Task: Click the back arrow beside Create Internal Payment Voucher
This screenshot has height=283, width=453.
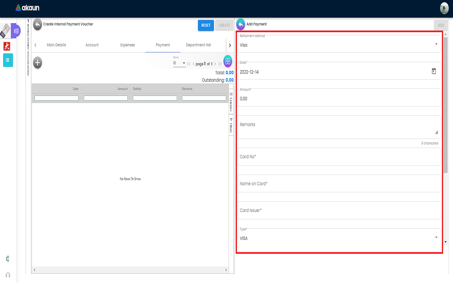Action: [37, 25]
